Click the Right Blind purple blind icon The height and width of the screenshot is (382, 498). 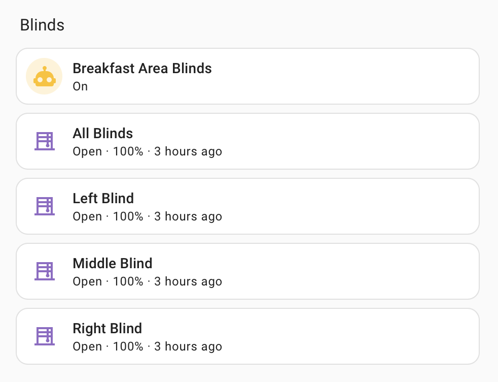coord(45,336)
